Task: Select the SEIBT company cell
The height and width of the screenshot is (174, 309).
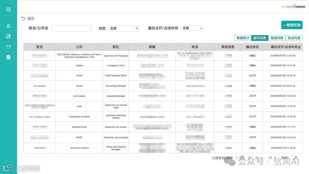Action: (79, 138)
